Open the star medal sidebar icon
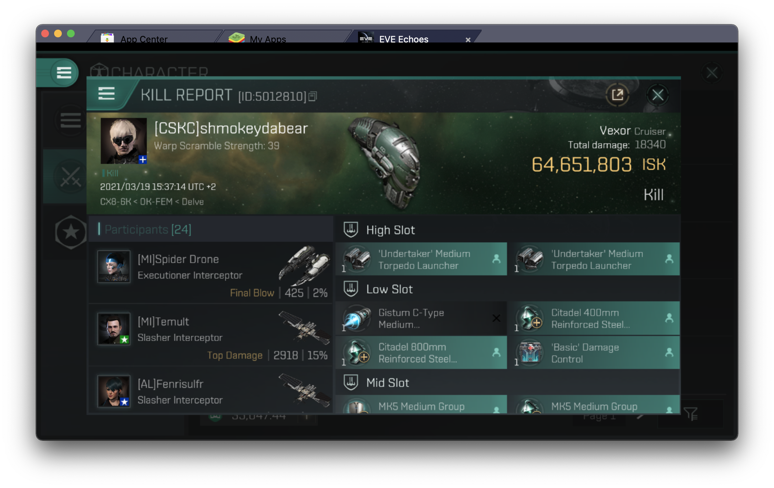Screen dimensions: 774x488 tap(71, 232)
